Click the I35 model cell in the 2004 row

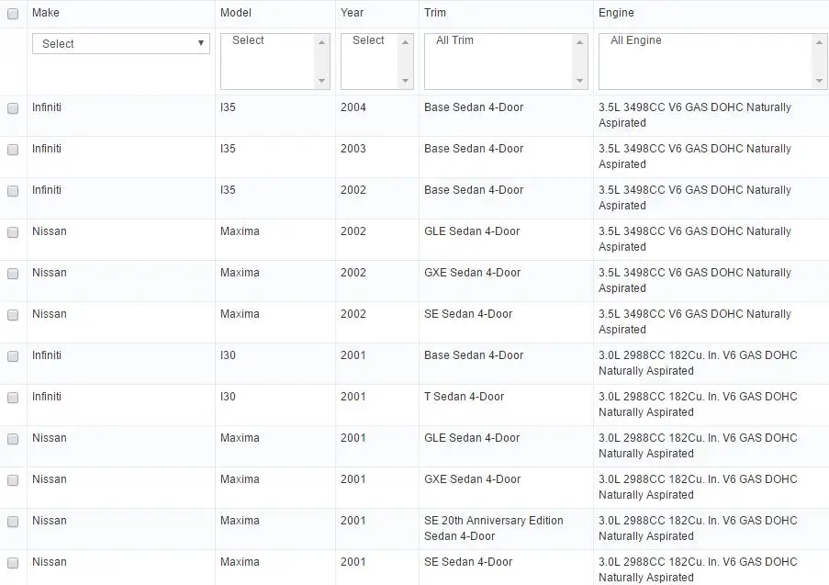tap(228, 107)
